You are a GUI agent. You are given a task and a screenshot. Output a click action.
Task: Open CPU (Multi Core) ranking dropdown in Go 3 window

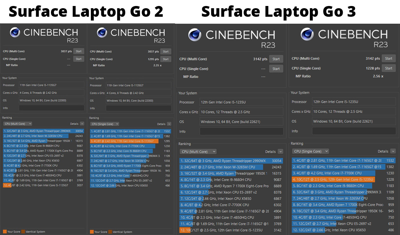tap(198, 152)
